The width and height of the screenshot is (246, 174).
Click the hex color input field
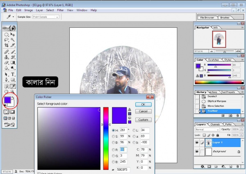pos(123,170)
